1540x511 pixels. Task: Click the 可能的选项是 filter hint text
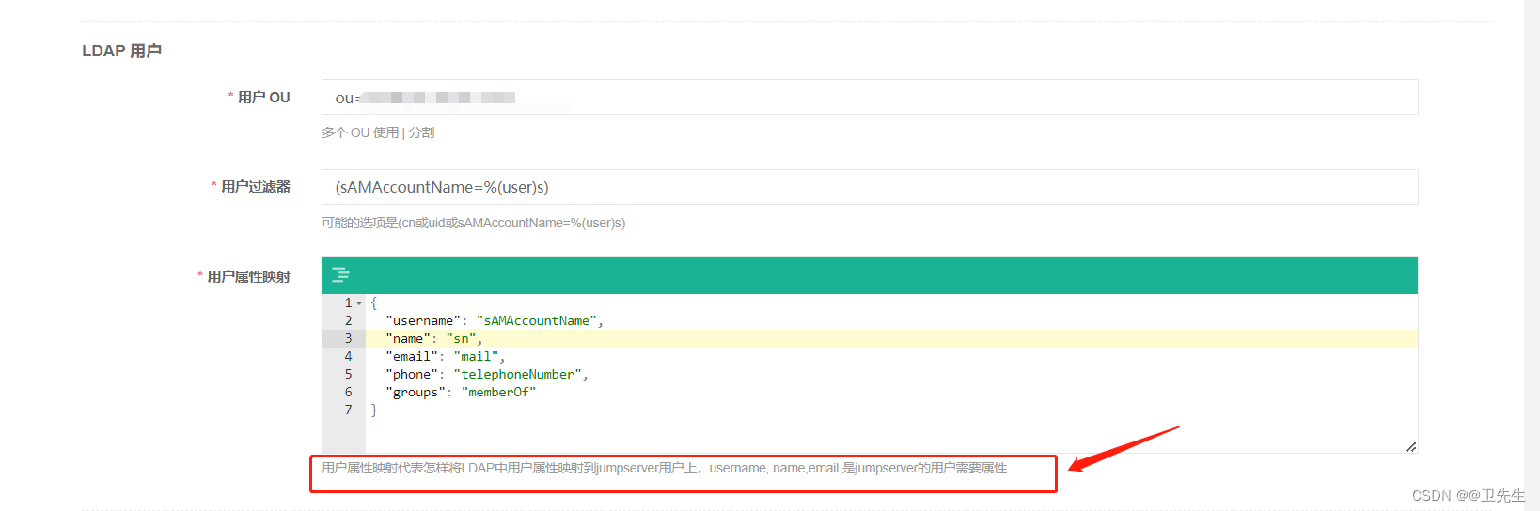click(473, 223)
